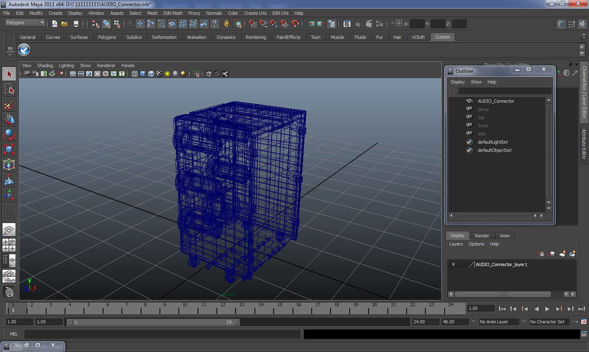Click create layer from selected icon
The image size is (589, 352).
572,254
